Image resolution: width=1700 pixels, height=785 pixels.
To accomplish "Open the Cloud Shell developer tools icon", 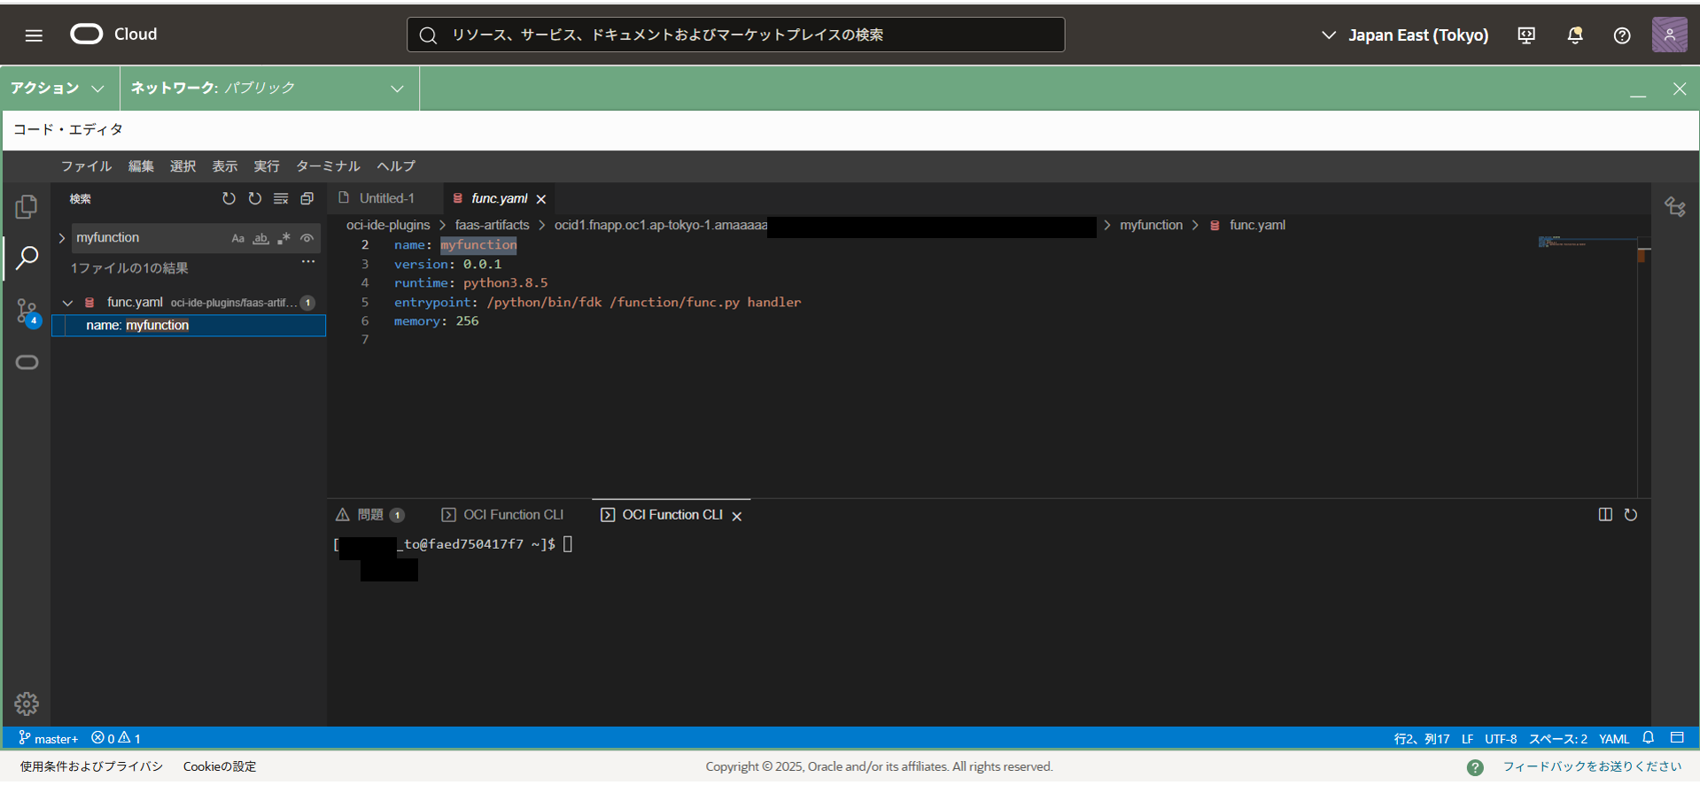I will click(1526, 35).
